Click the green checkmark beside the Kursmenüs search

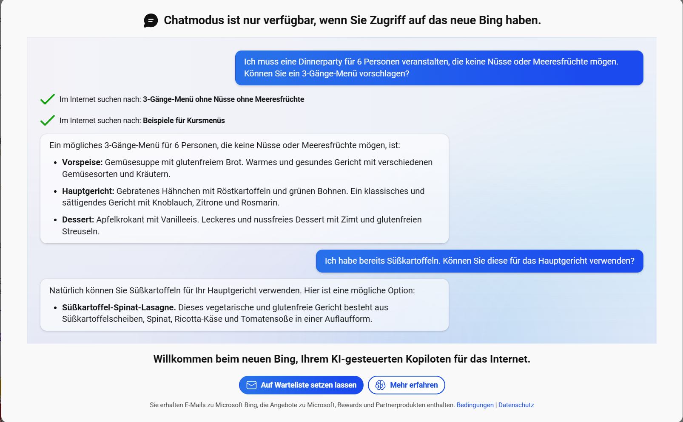tap(47, 121)
